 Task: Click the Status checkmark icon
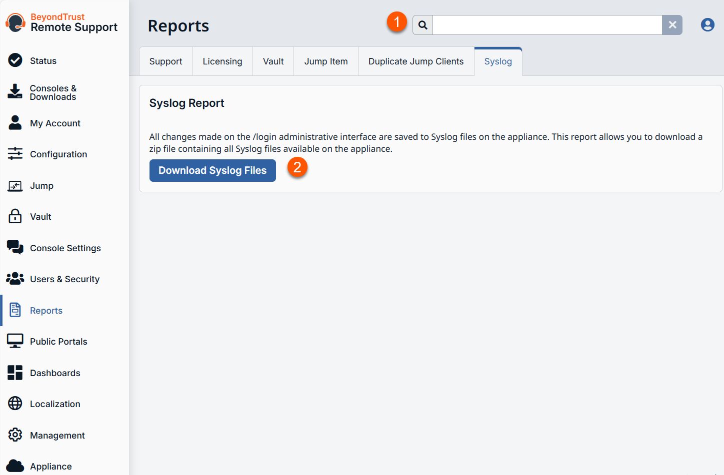(x=15, y=60)
